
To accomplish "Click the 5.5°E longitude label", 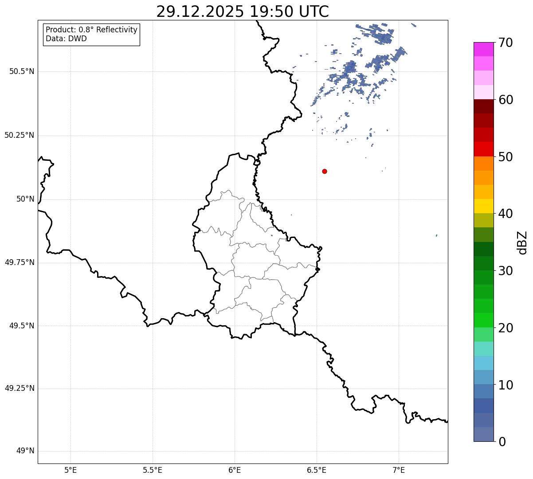I will click(x=153, y=470).
